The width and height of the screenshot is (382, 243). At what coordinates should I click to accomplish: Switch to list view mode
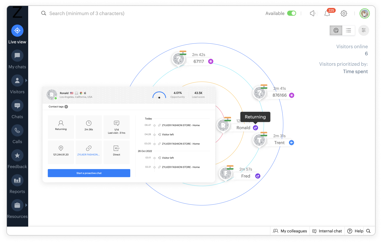point(348,30)
